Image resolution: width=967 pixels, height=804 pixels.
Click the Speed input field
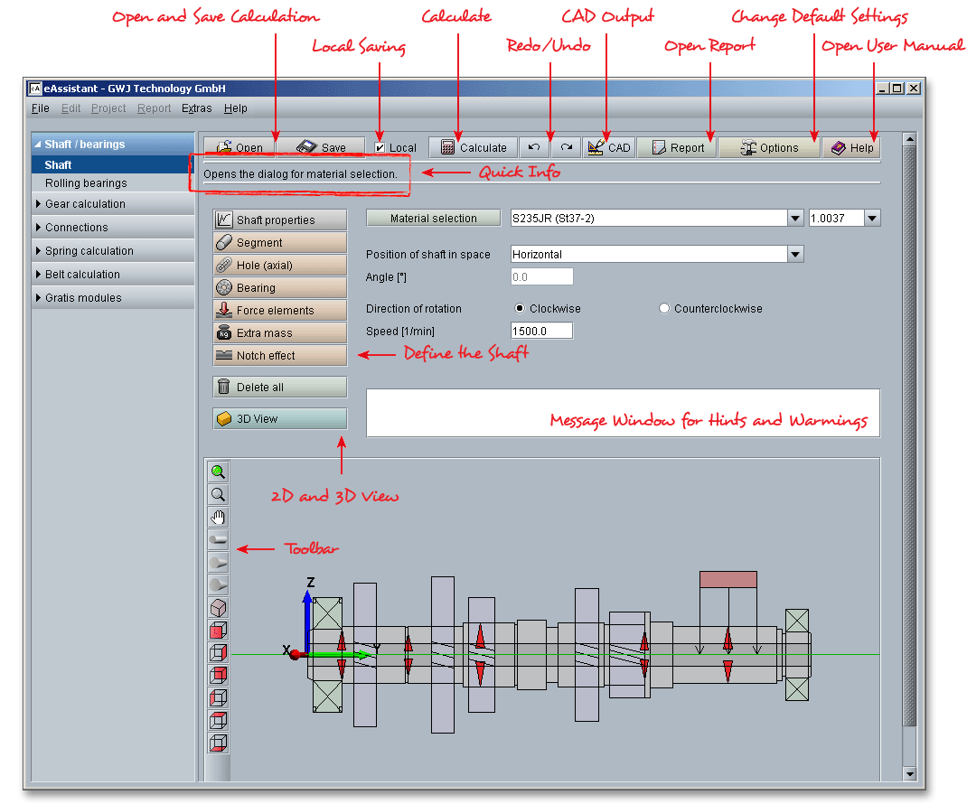[541, 332]
